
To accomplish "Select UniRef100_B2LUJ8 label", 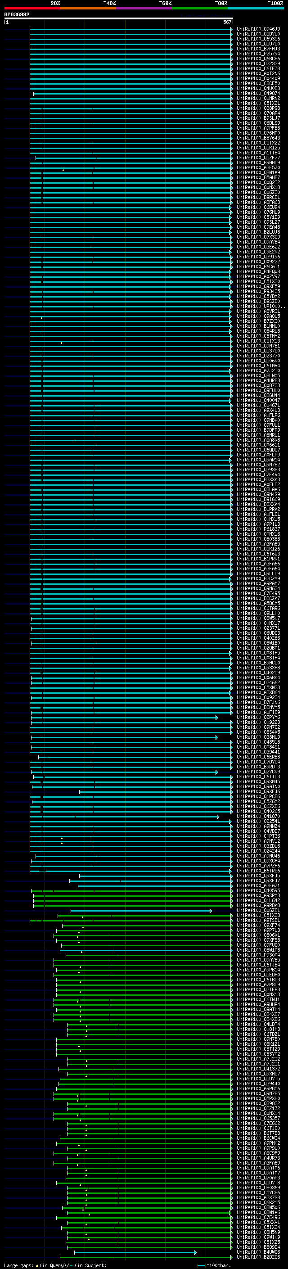I will pos(258,232).
